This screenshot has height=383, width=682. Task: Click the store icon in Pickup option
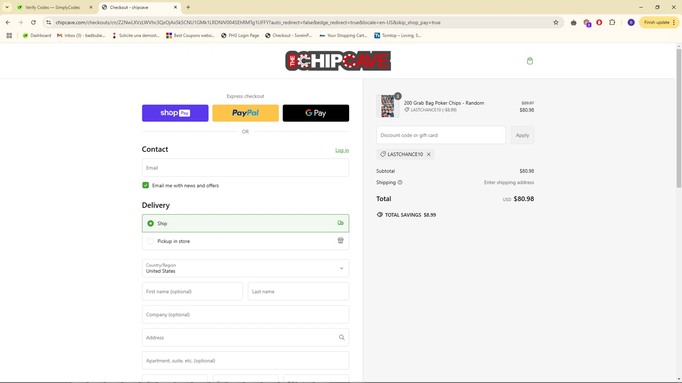[341, 241]
